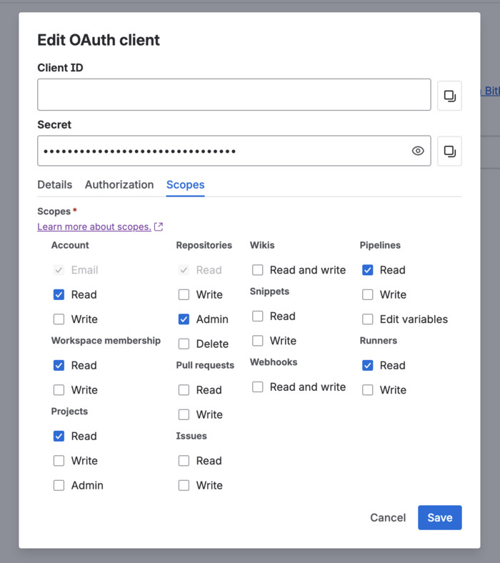Image resolution: width=500 pixels, height=563 pixels.
Task: Enable Issues Write scope
Action: (184, 485)
